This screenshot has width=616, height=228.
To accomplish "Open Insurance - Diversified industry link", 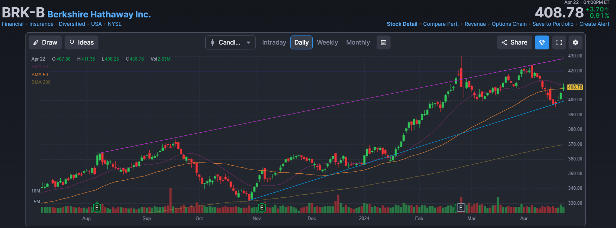I will coord(57,24).
